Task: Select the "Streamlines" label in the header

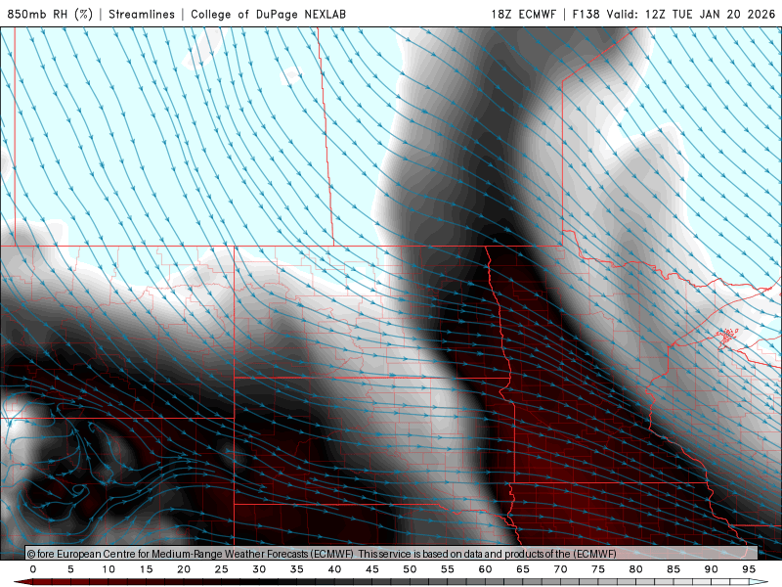Action: [142, 14]
